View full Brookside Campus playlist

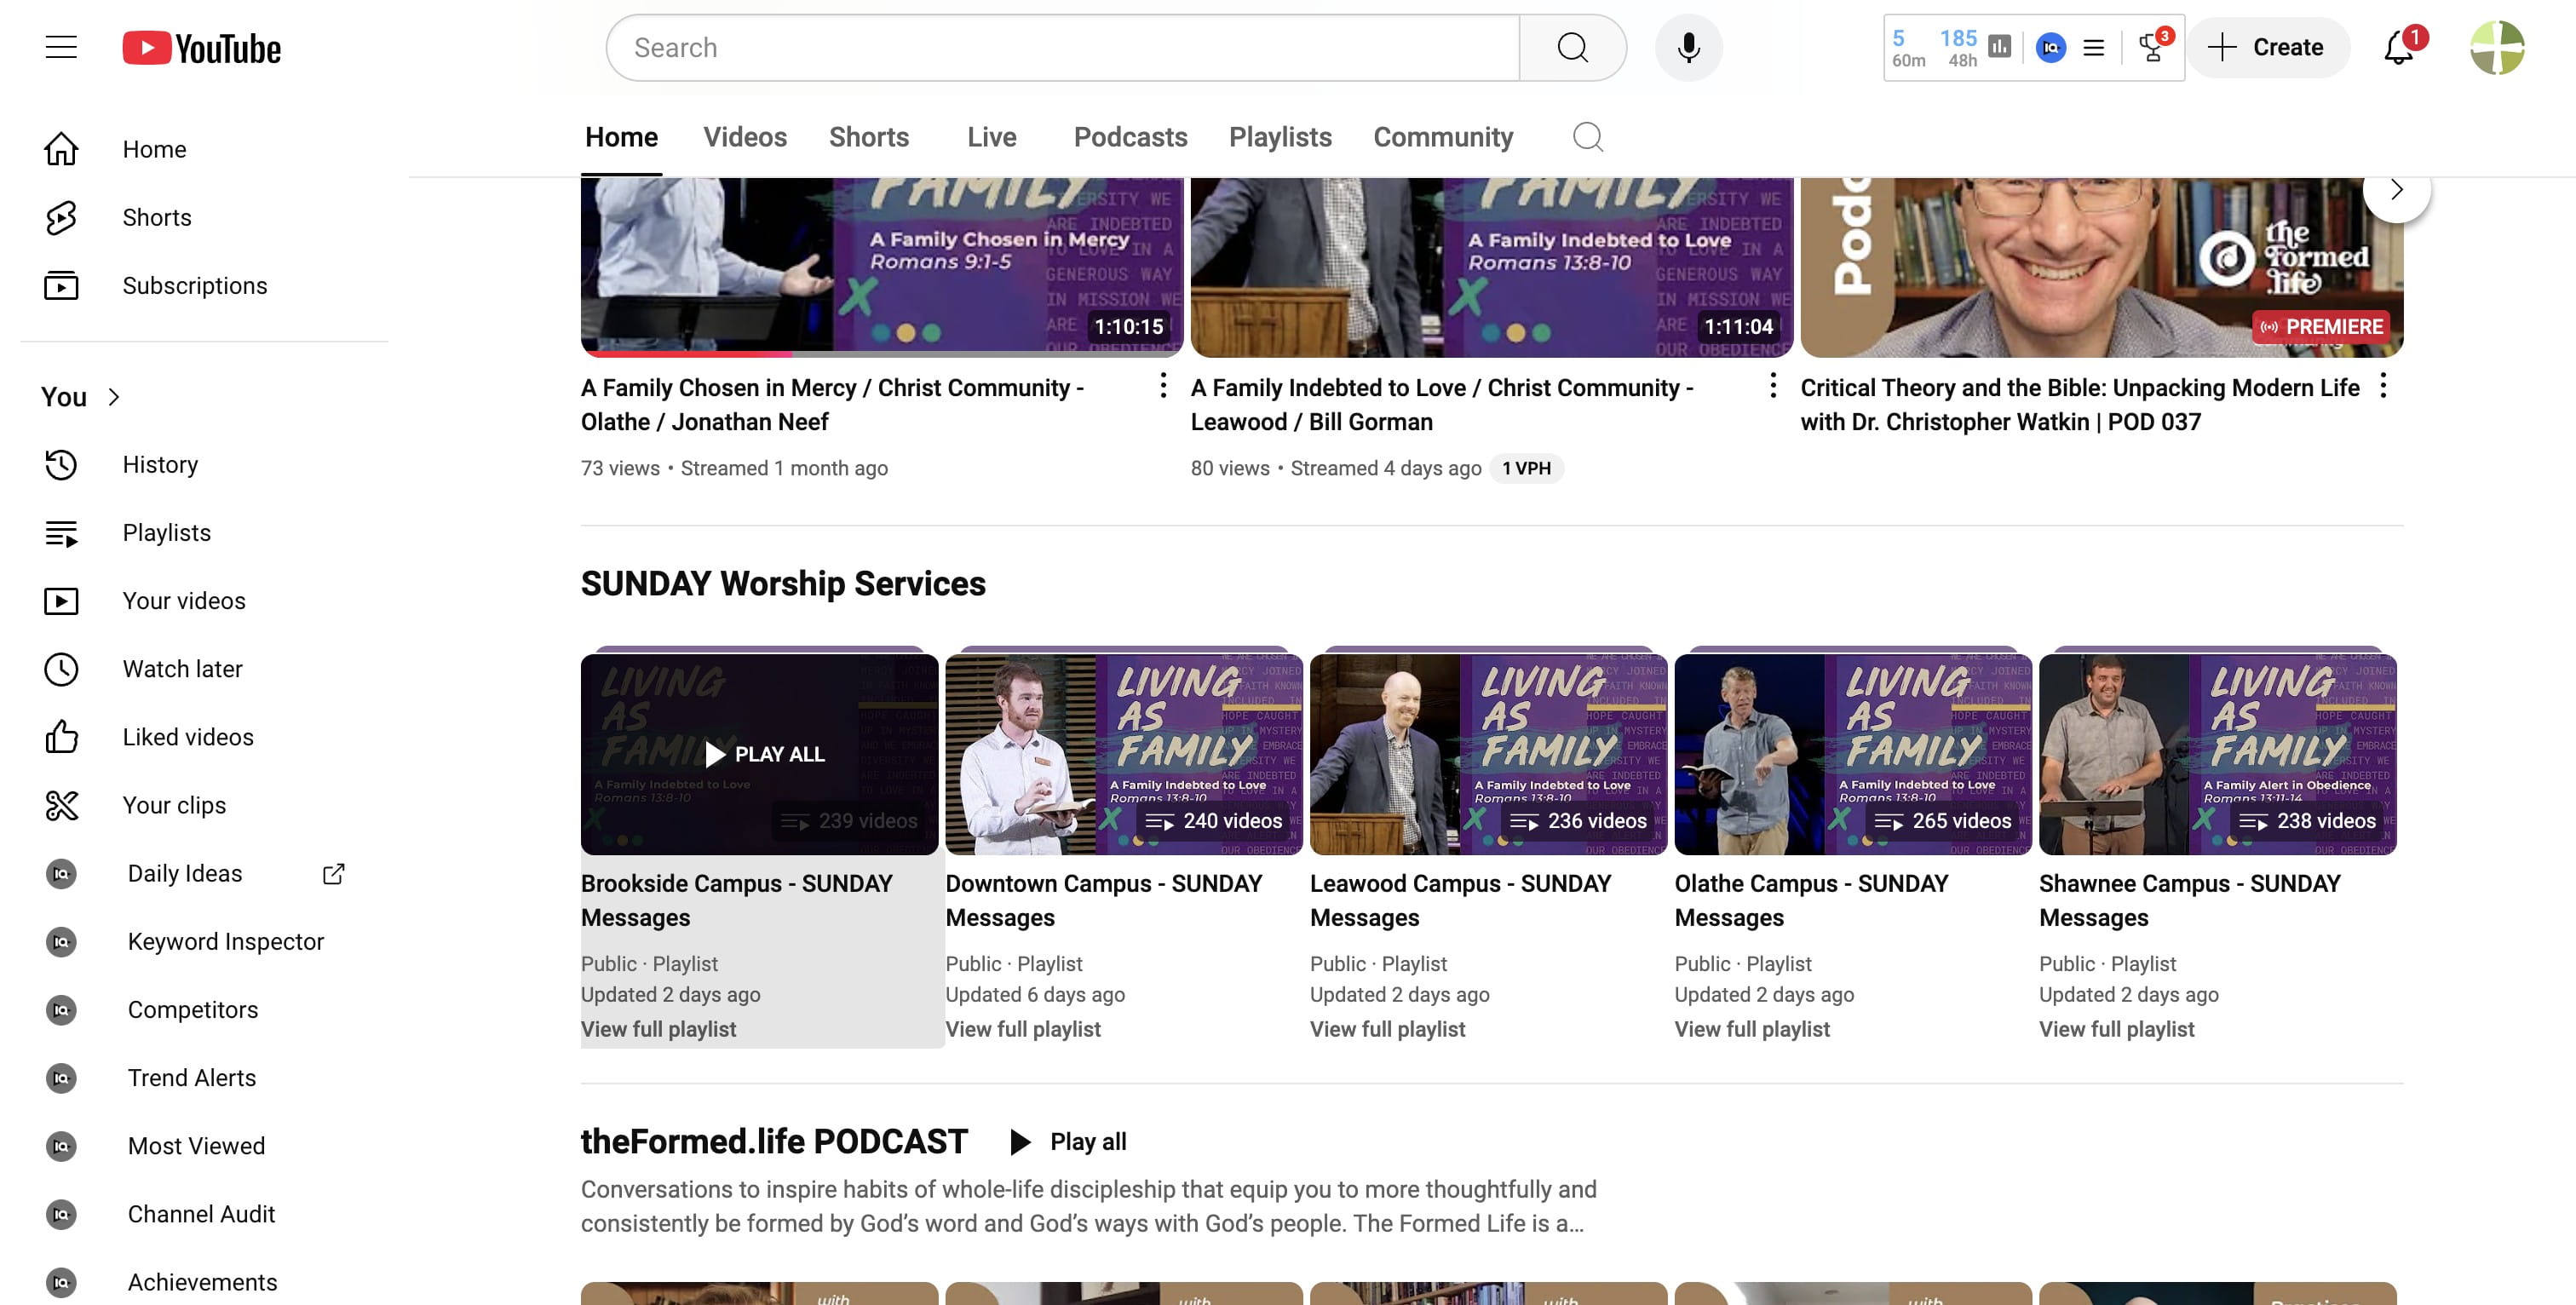[658, 1029]
